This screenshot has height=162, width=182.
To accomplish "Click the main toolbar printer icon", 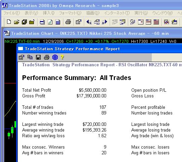I will (x=68, y=22).
